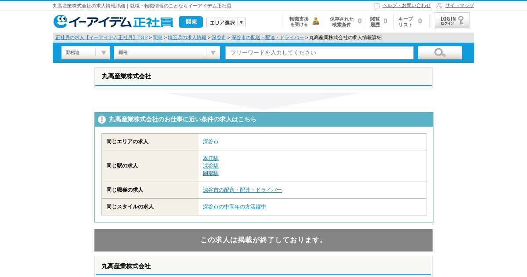Click top 丸高産業株式会社 company heading
Image resolution: width=527 pixels, height=277 pixels.
pyautogui.click(x=126, y=76)
